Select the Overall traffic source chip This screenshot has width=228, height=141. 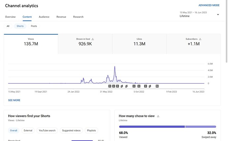(x=14, y=130)
